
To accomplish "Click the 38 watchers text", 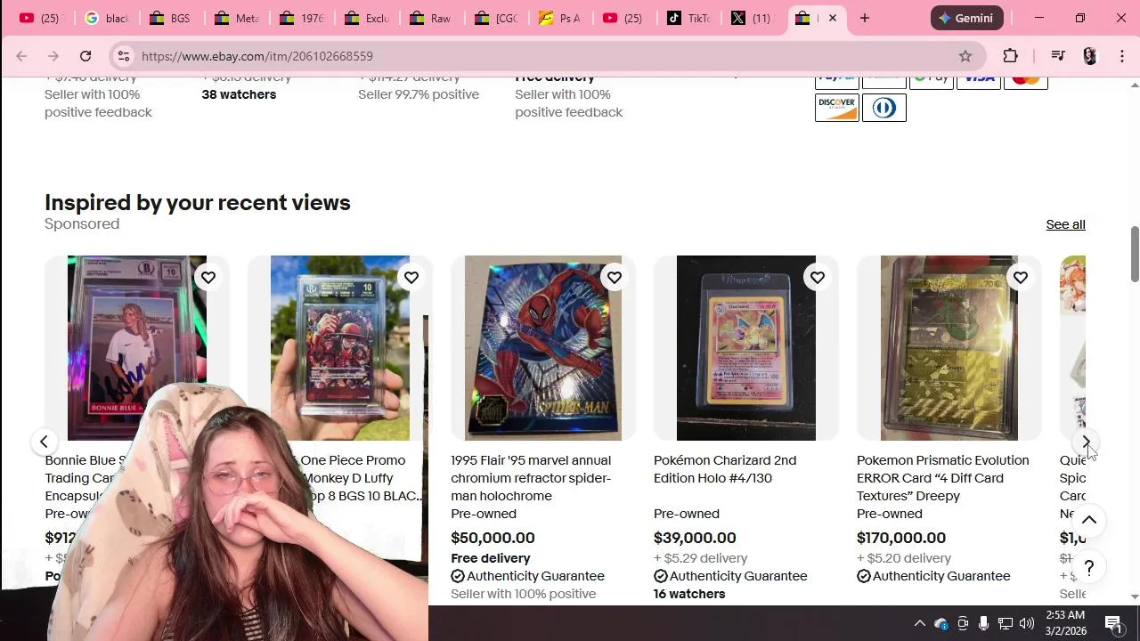I will [x=239, y=94].
